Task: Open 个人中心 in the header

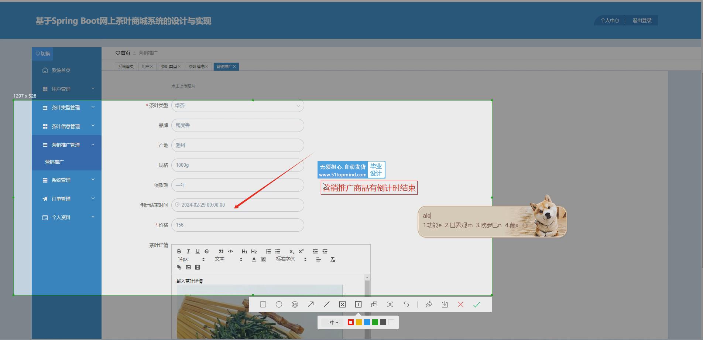Action: [x=610, y=21]
